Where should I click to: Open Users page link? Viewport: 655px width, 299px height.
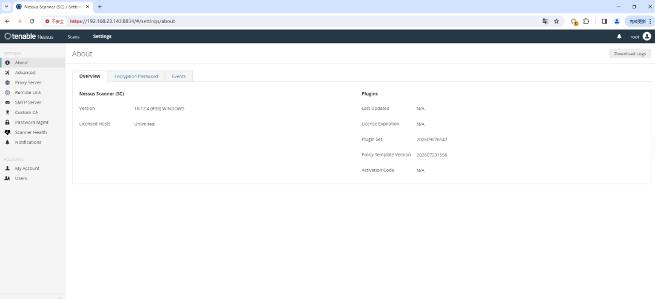point(21,178)
